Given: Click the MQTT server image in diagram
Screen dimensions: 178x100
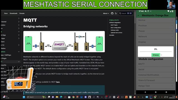Looking at the screenshot, I should coord(60,46).
